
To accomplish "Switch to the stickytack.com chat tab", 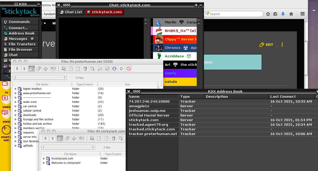I will 104,12.
